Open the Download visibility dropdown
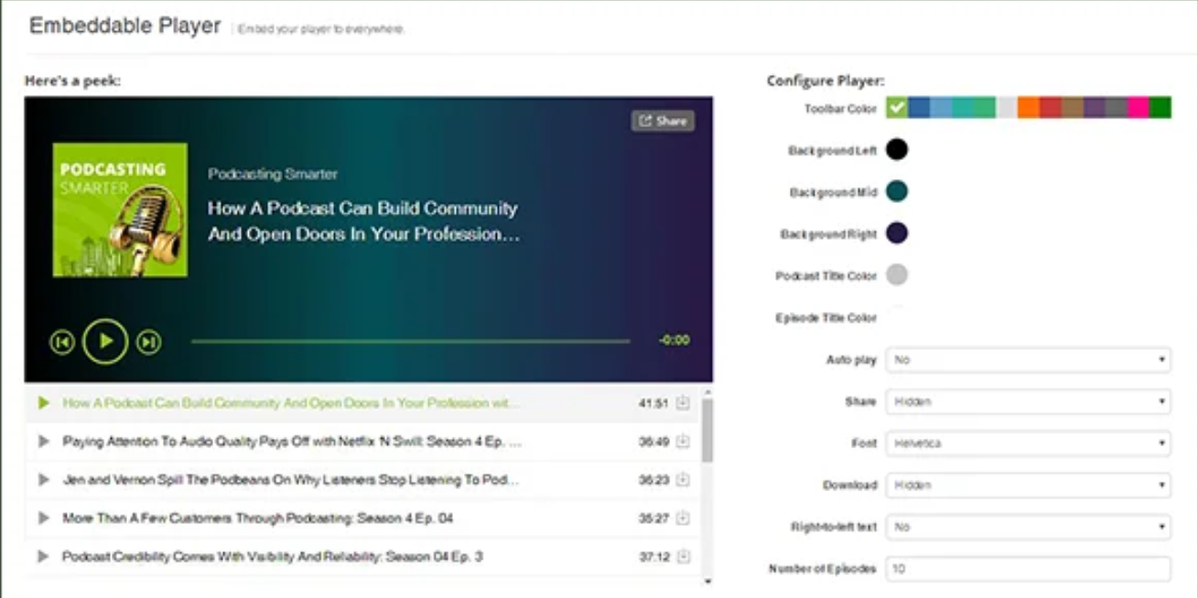Viewport: 1198px width, 598px height. tap(1029, 486)
